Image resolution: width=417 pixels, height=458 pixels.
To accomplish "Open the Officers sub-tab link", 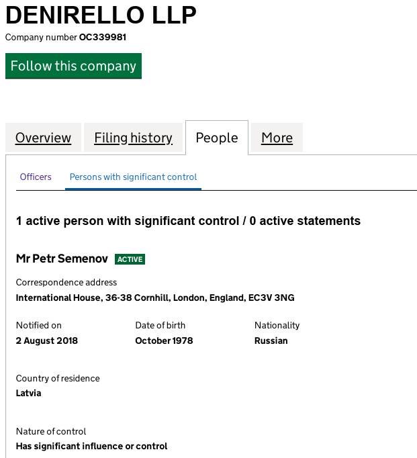I will [x=36, y=177].
